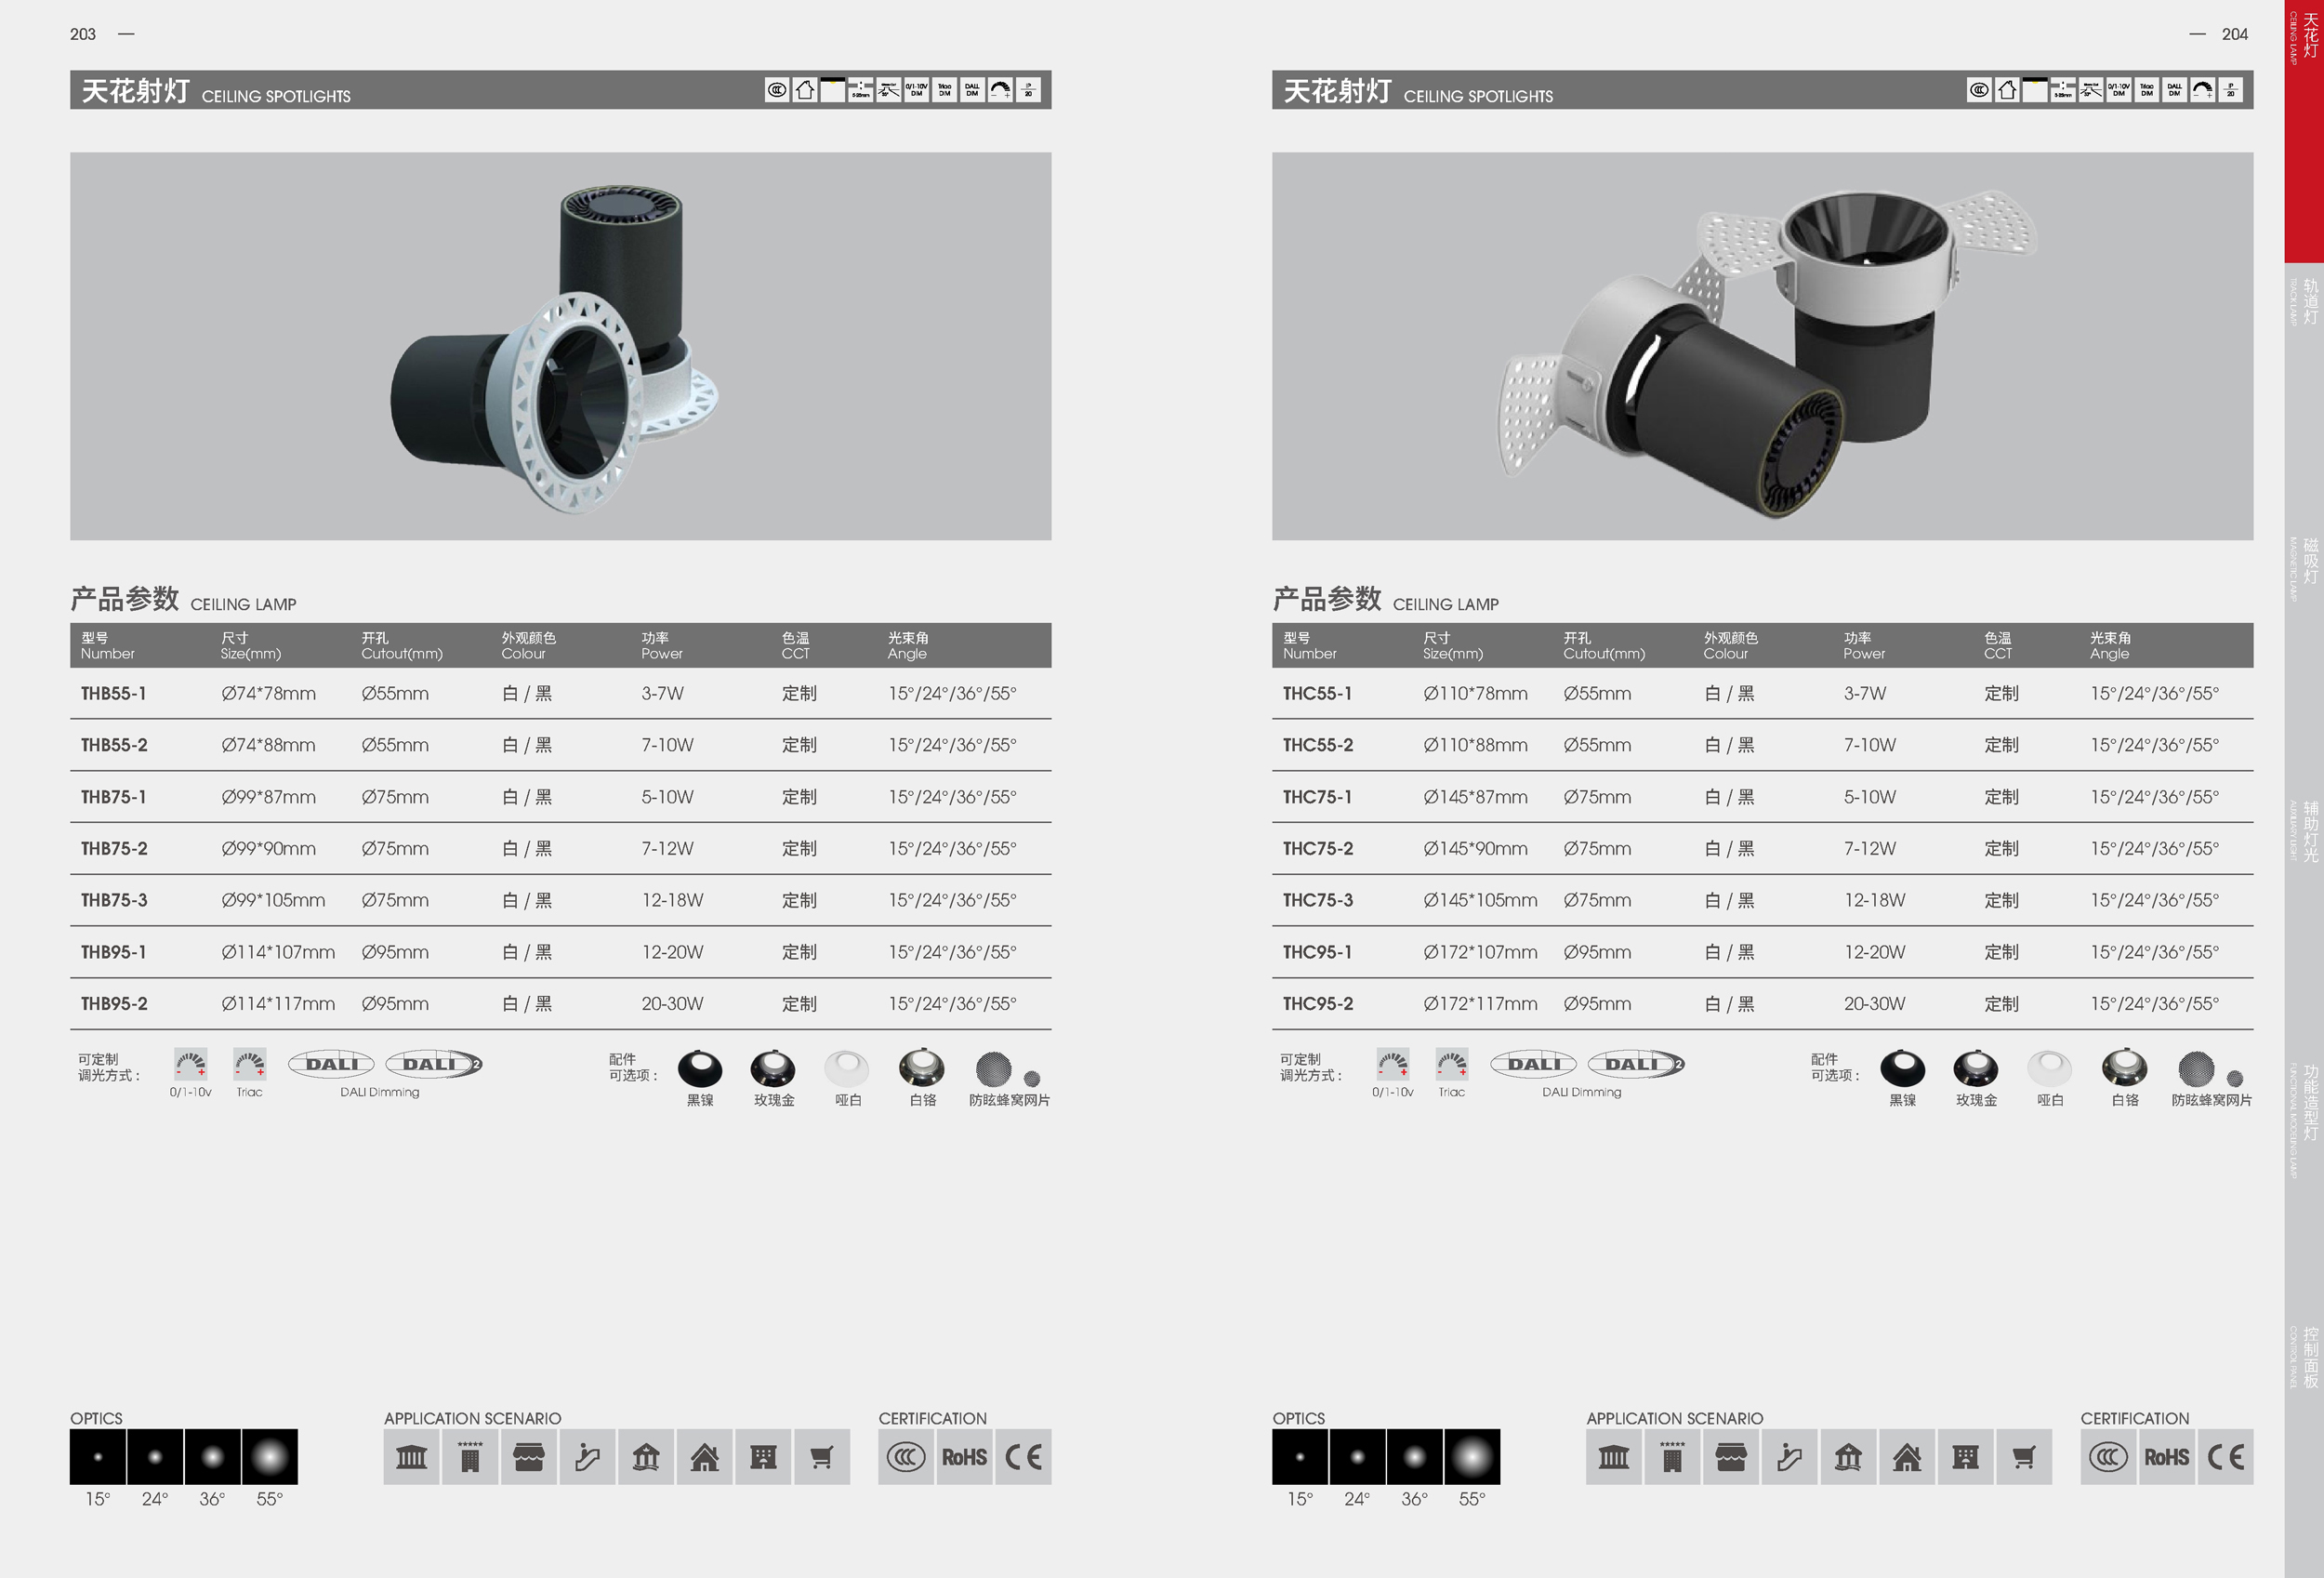
Task: Click the DALI 2 logo on right page
Action: tap(1636, 1064)
